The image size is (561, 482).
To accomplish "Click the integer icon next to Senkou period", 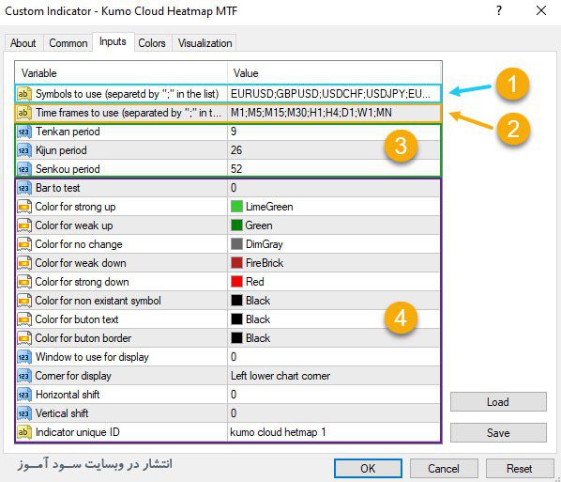I will click(x=24, y=169).
